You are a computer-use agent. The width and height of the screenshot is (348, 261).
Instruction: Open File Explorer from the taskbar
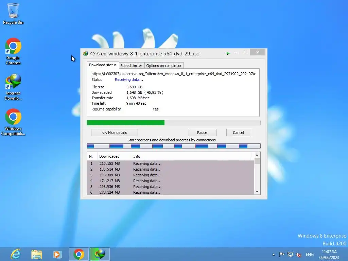37,254
